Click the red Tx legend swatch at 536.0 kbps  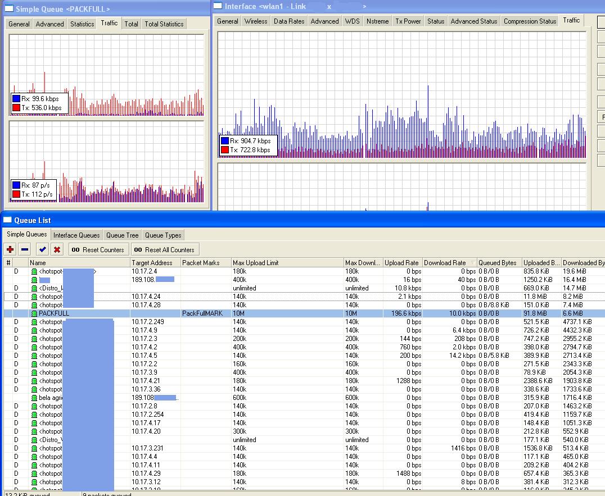click(16, 108)
